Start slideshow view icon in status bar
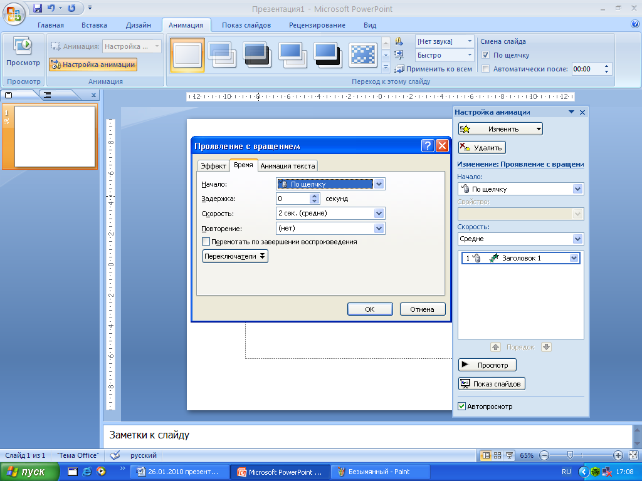This screenshot has height=481, width=642. pos(509,455)
